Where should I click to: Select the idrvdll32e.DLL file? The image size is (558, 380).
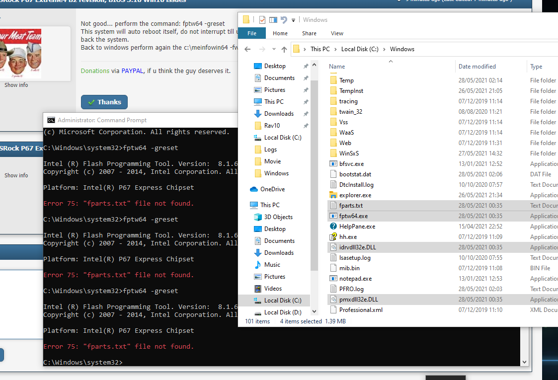(x=357, y=247)
